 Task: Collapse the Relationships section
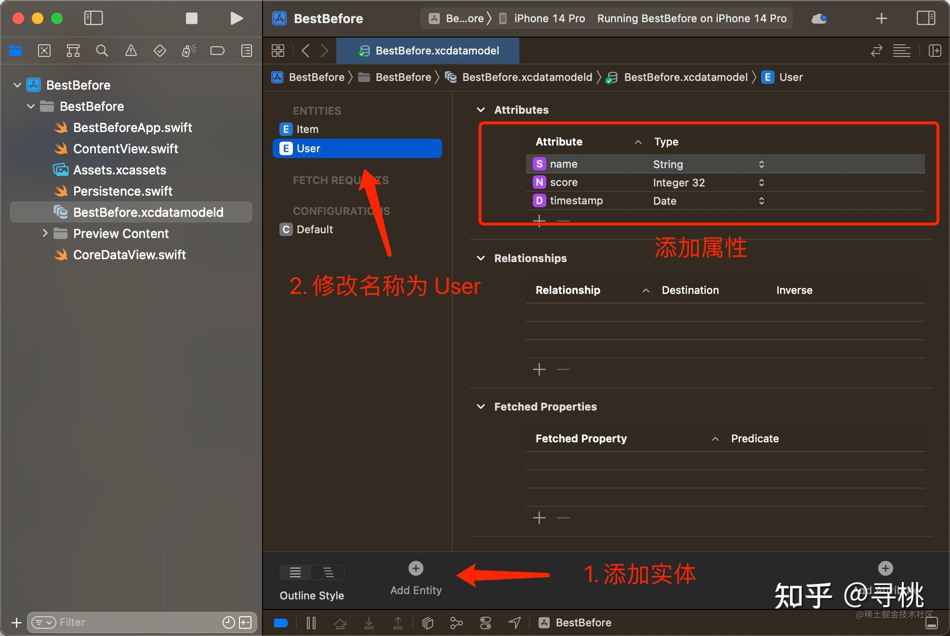480,258
